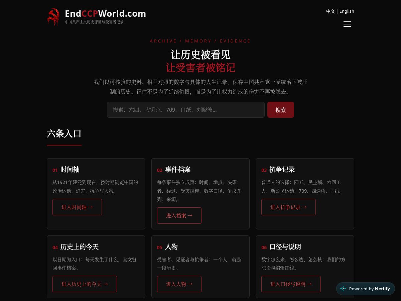Click the 进入时间轴 button
Viewport: 401px width, 301px height.
(x=77, y=207)
